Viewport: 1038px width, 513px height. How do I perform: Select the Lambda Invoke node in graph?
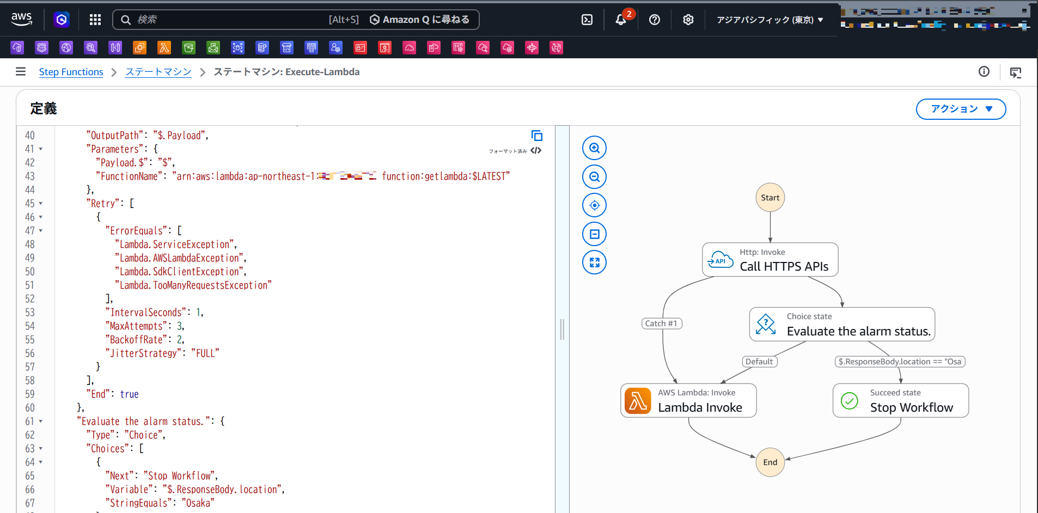point(688,401)
